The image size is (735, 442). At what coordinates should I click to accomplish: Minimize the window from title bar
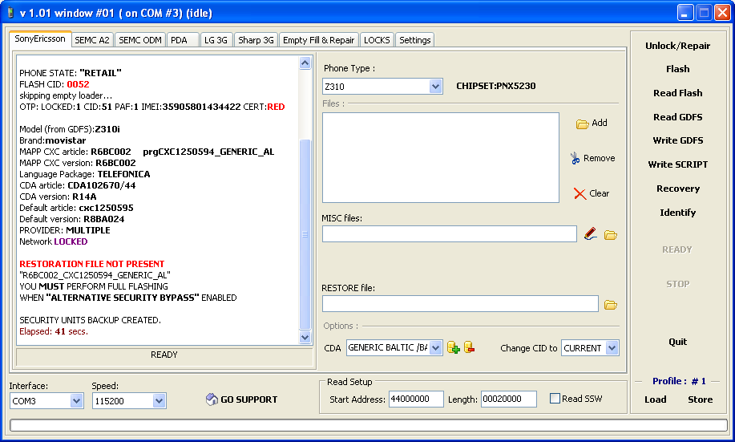tap(685, 13)
